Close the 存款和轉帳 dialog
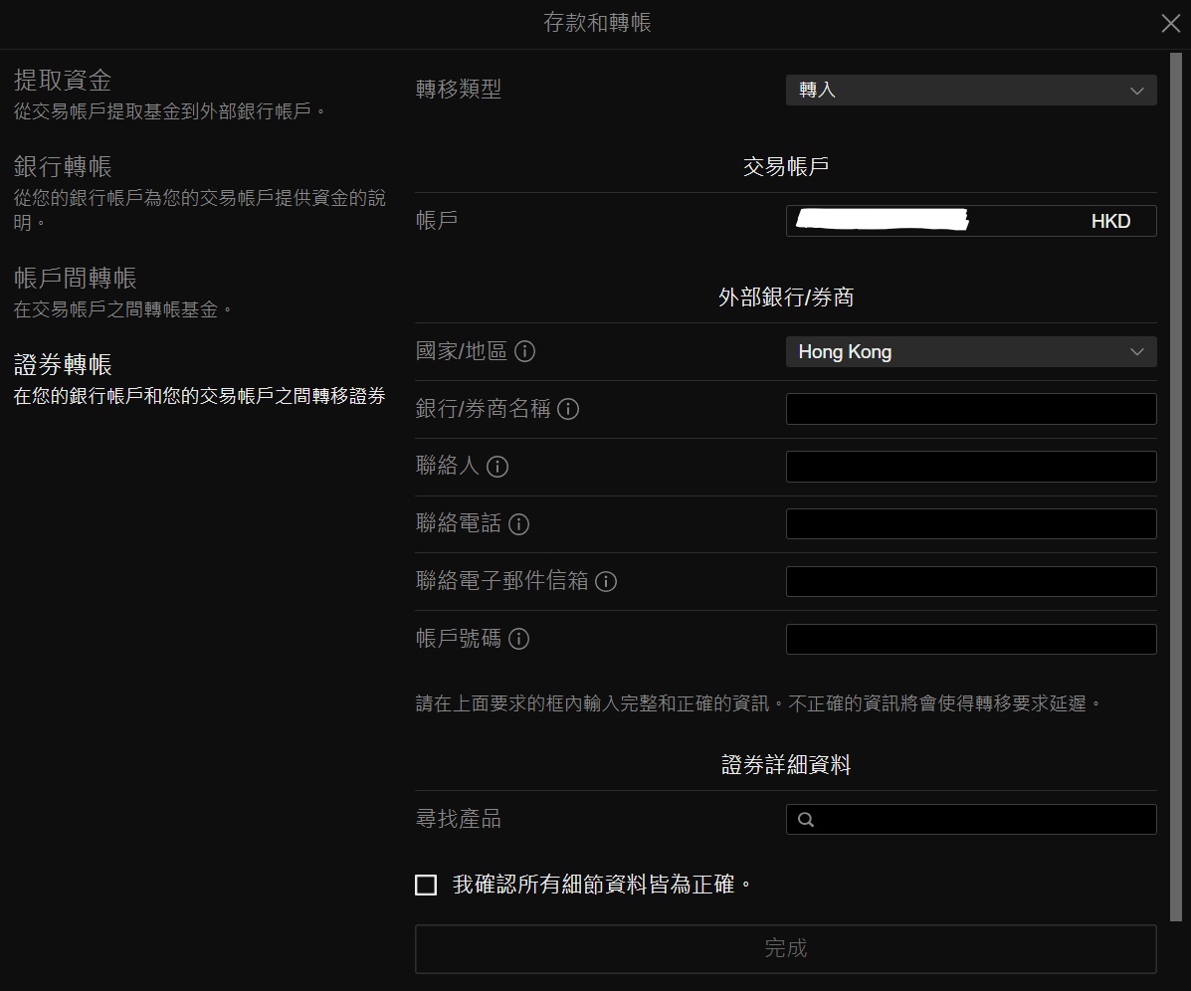1191x991 pixels. point(1170,24)
